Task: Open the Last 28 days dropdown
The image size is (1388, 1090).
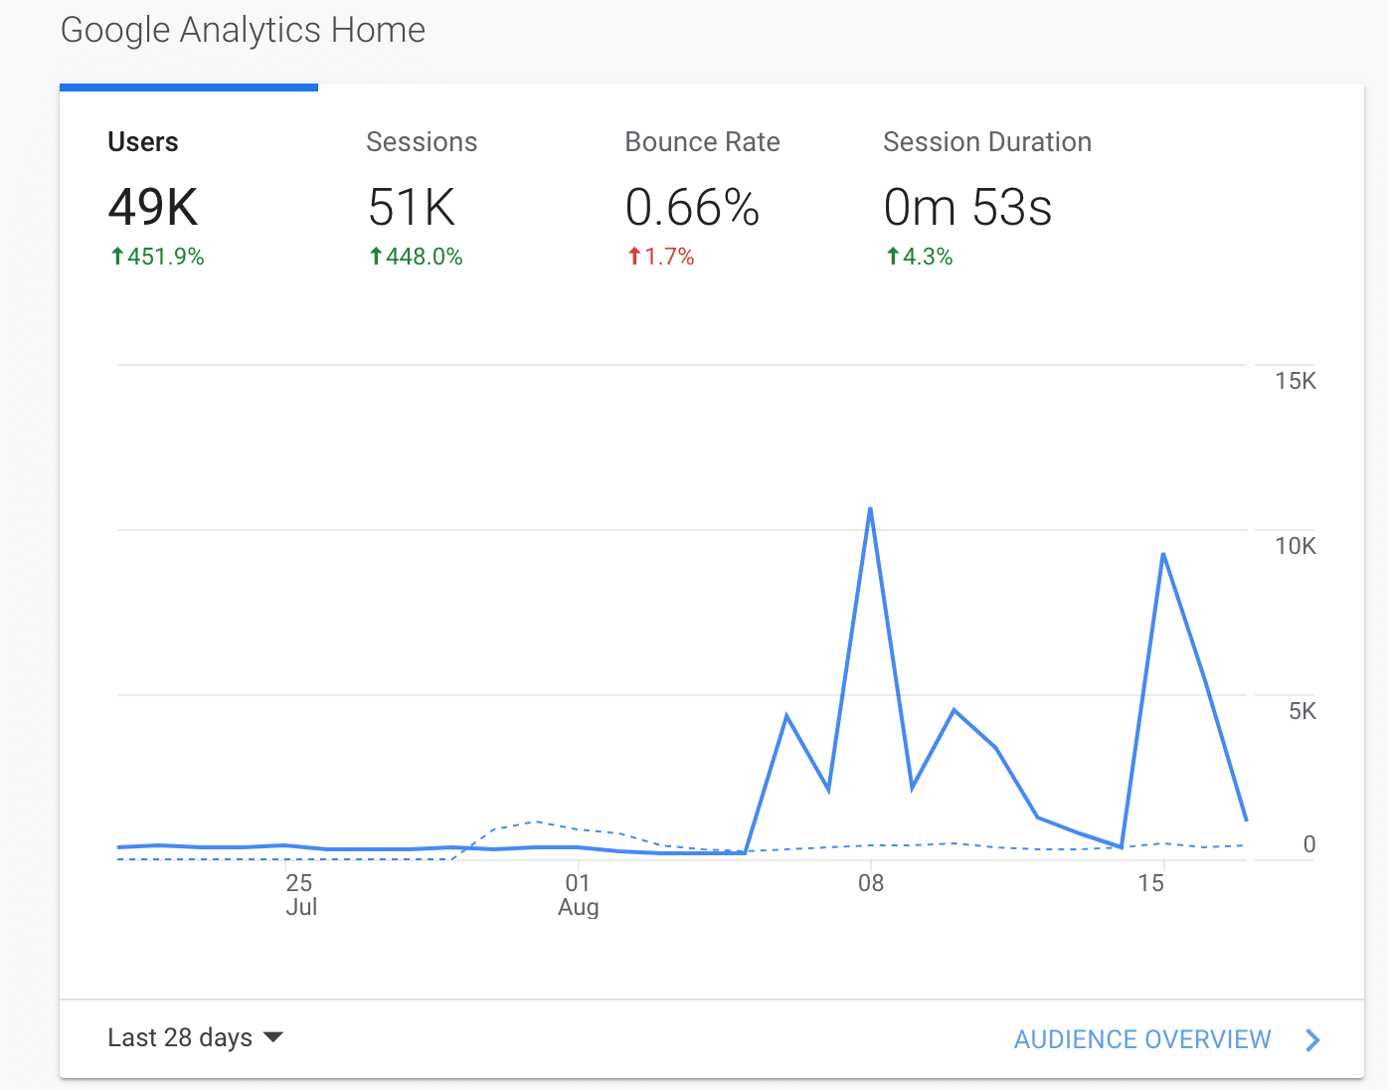Action: coord(195,1038)
